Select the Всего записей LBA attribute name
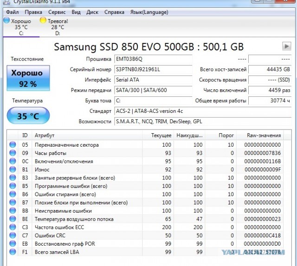The image size is (297, 266). click(x=57, y=252)
